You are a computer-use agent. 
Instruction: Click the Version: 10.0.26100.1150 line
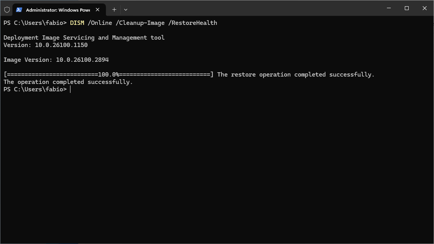pos(46,45)
